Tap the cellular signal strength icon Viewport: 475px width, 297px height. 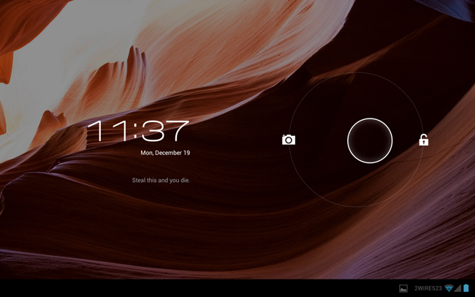(457, 289)
